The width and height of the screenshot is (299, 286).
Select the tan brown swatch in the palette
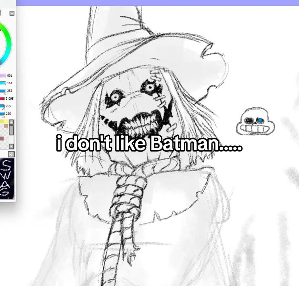coord(6,126)
